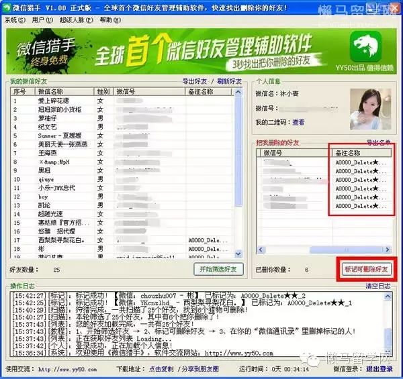
Task: Click the app icon in title bar
Action: click(x=7, y=6)
